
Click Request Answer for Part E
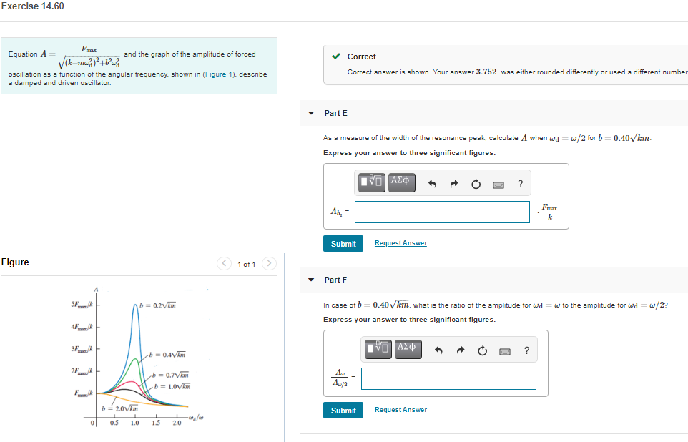coord(400,242)
